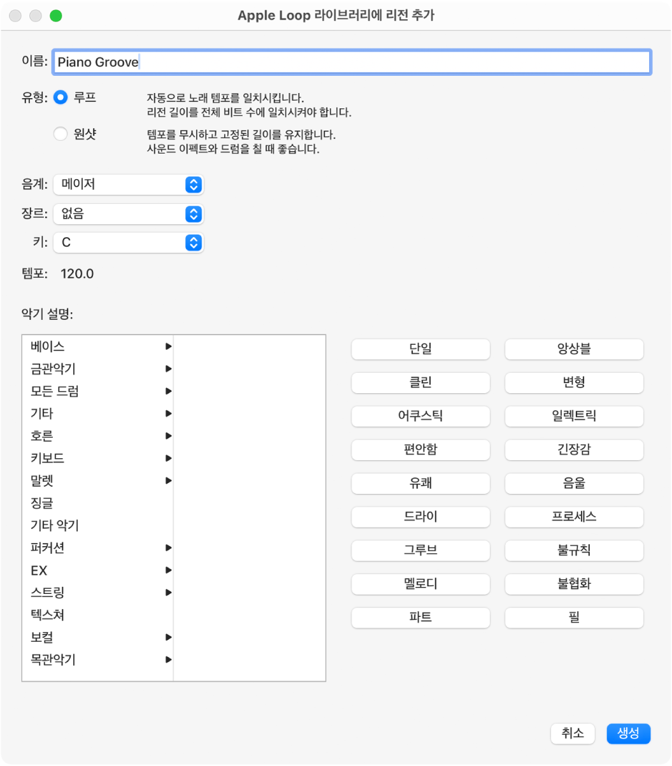Select 말렛 in the instrument list
This screenshot has height=766, width=672.
[97, 481]
